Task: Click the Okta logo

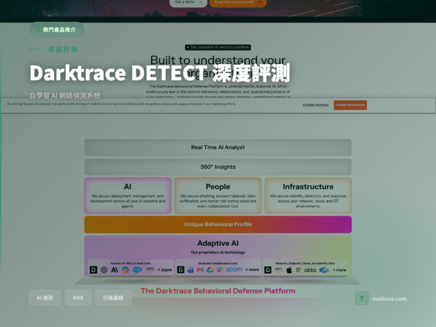Action: [310, 270]
